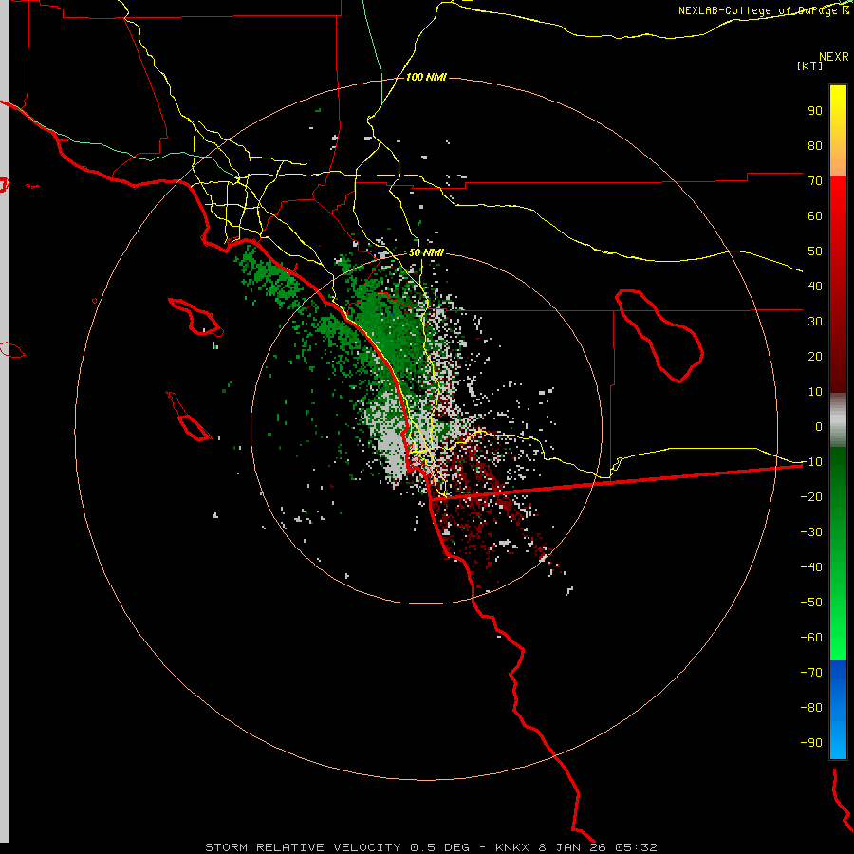Viewport: 854px width, 854px height.
Task: Click the "50 NMI" range ring label
Action: (x=426, y=252)
